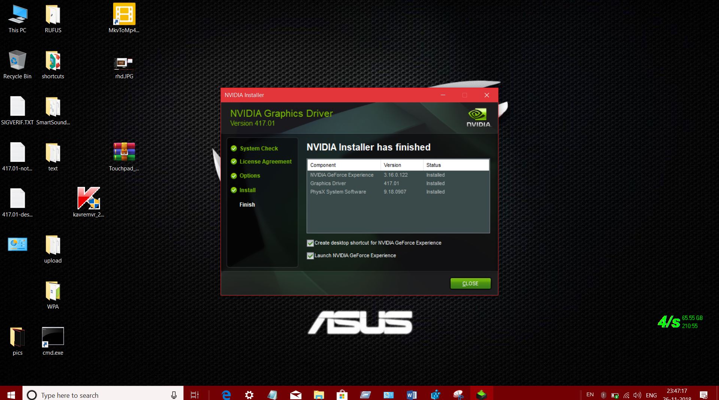The width and height of the screenshot is (719, 400).
Task: Select the cmd.exe shortcut
Action: pyautogui.click(x=53, y=341)
